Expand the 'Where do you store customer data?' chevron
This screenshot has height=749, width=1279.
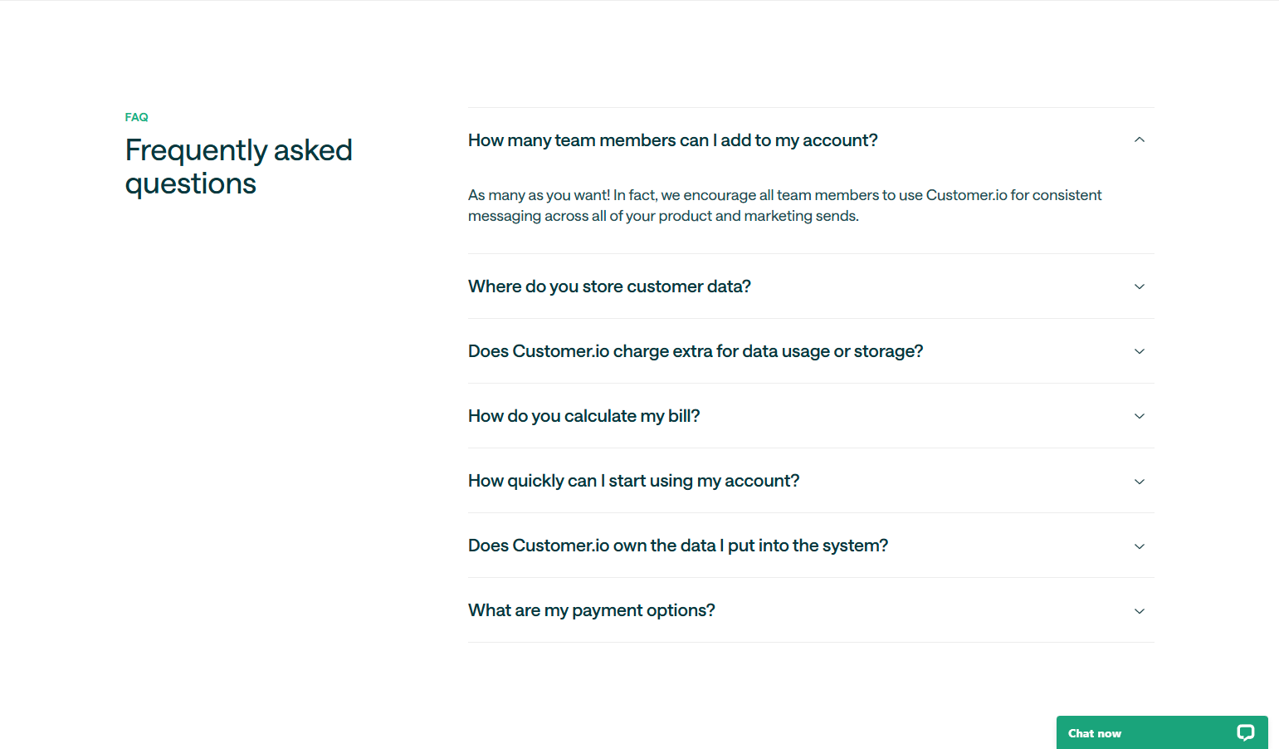1139,286
